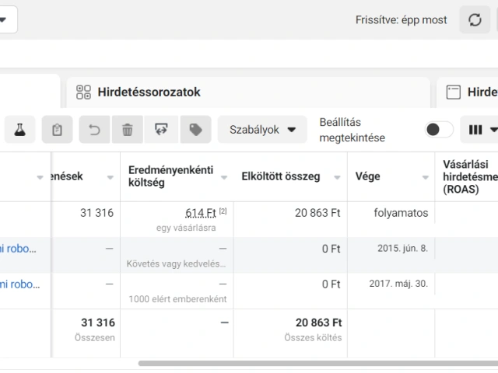Click the undo arrow icon
The height and width of the screenshot is (373, 498).
[x=94, y=130]
